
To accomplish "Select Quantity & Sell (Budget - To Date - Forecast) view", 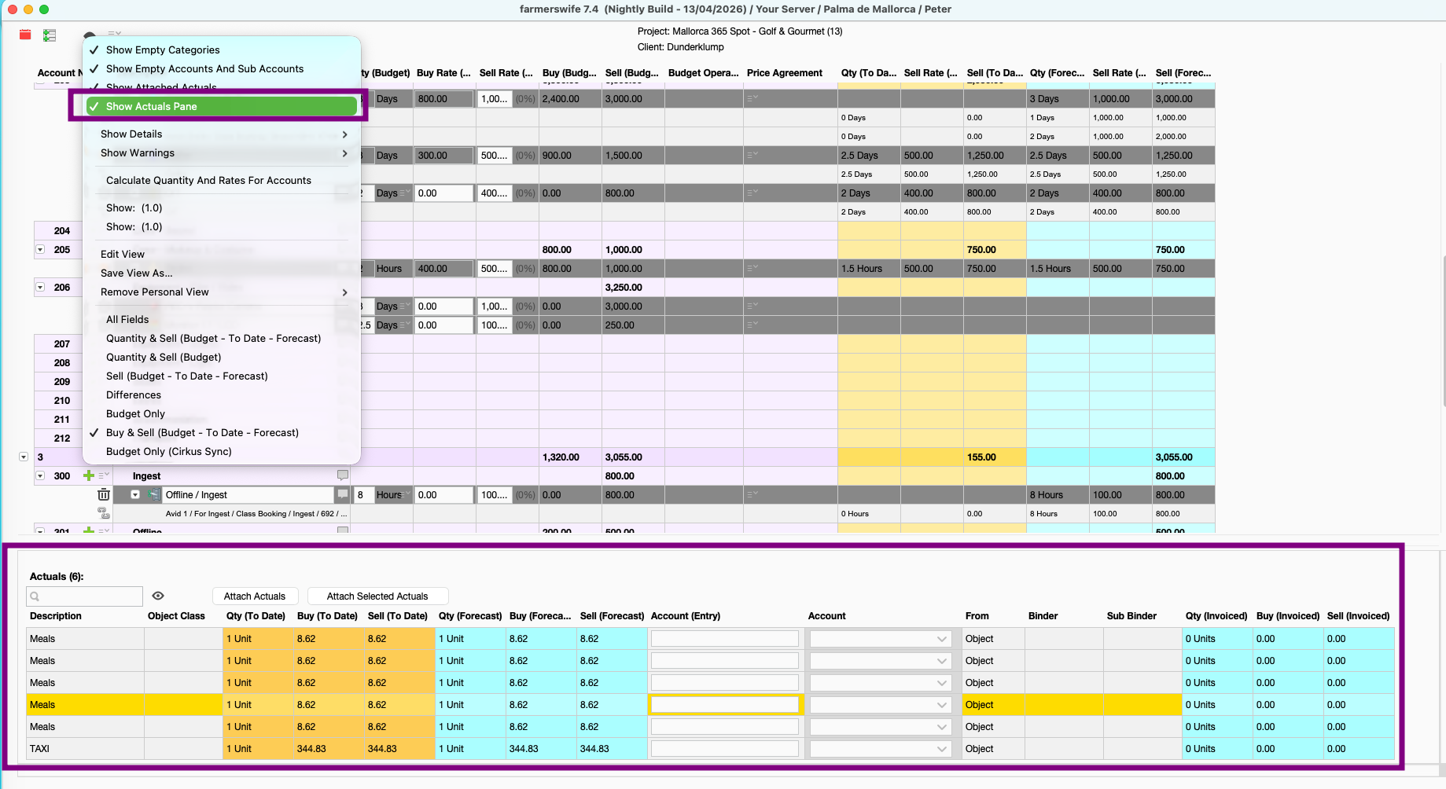I will click(222, 338).
